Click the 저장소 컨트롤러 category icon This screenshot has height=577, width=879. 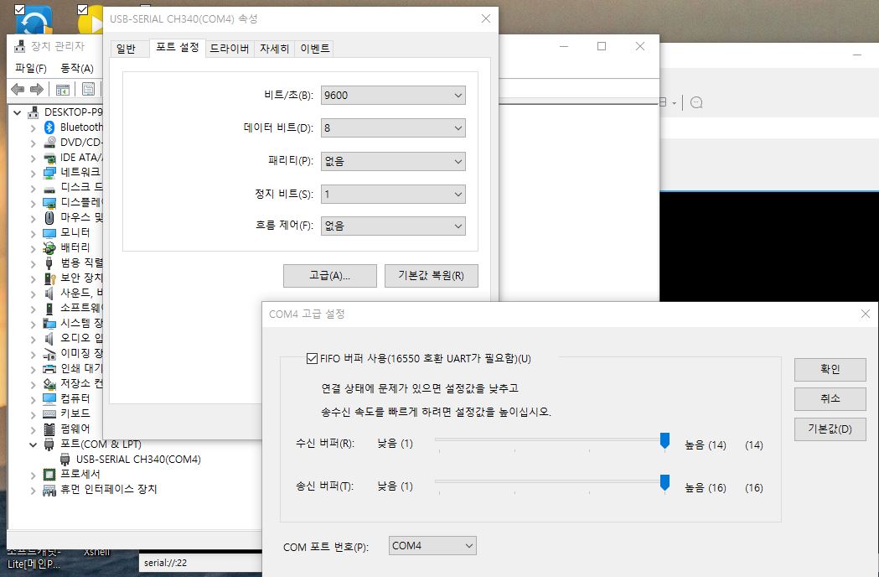[x=49, y=384]
